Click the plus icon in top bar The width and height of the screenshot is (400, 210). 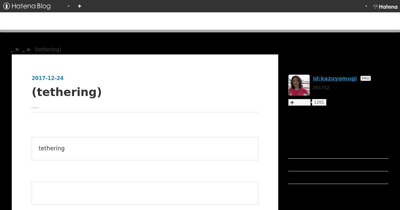(x=79, y=6)
